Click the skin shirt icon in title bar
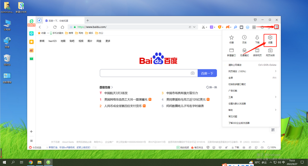Viewport: 308px width, 166px height. click(x=255, y=20)
